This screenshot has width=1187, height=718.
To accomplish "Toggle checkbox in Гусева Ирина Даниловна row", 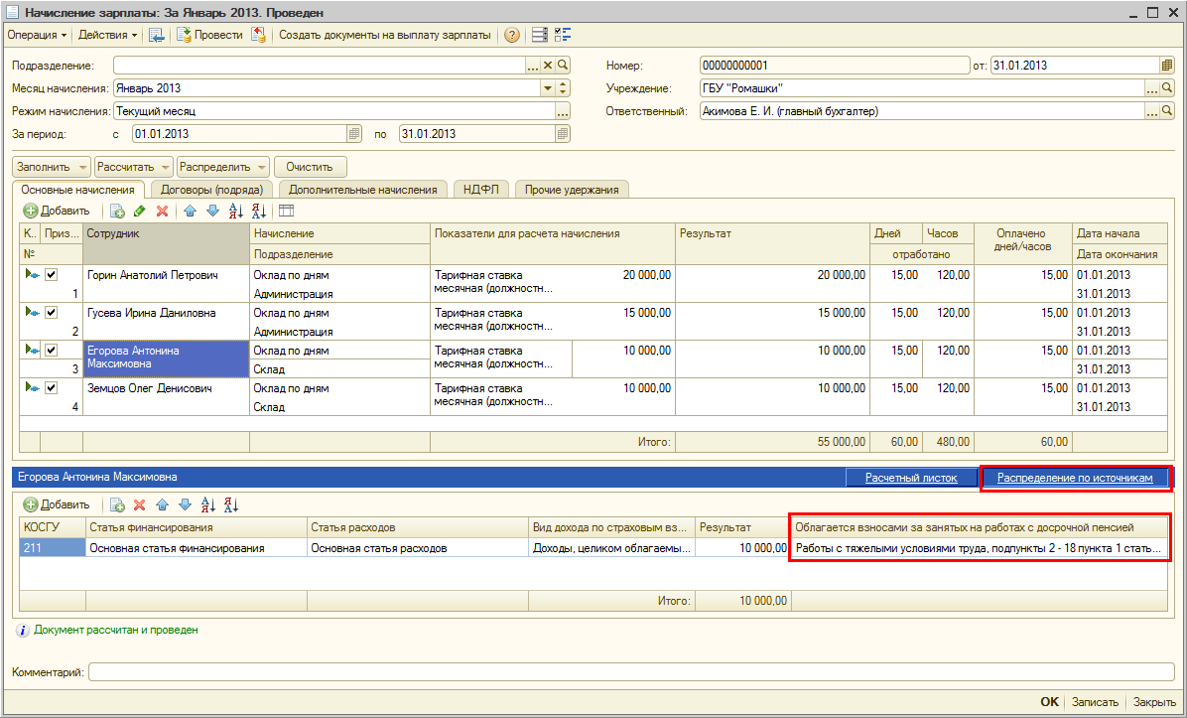I will (x=52, y=313).
